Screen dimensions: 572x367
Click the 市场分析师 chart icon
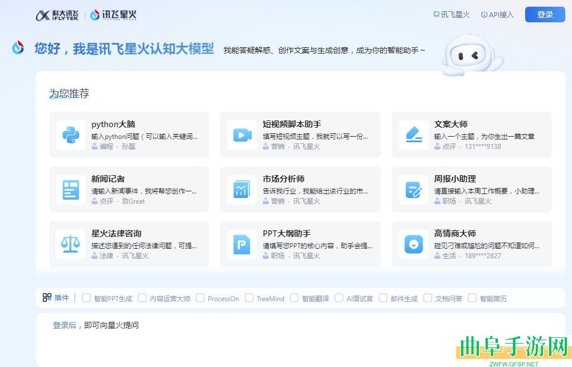tap(242, 190)
